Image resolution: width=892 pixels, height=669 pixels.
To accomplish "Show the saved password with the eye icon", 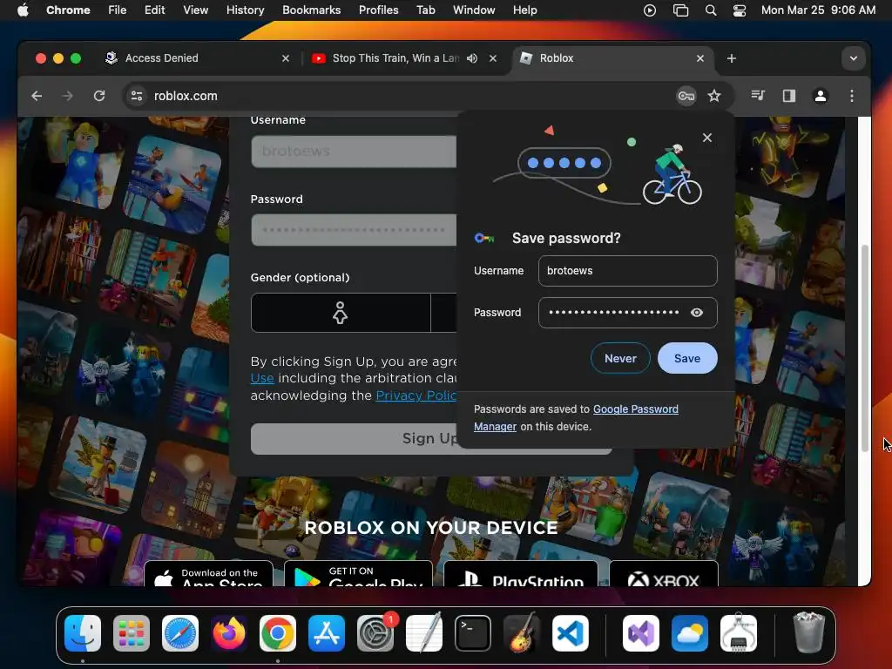I will [x=697, y=313].
